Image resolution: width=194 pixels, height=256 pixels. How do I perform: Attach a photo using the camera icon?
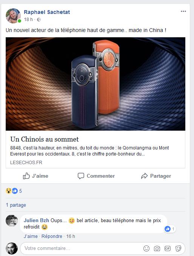[157, 248]
